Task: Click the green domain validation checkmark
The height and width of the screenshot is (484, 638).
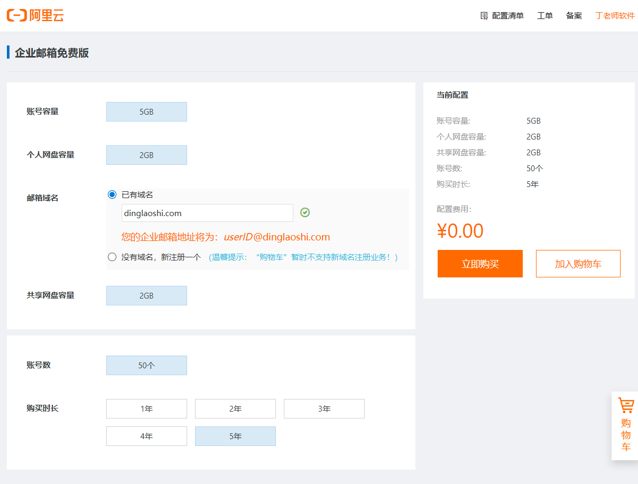Action: [x=305, y=212]
